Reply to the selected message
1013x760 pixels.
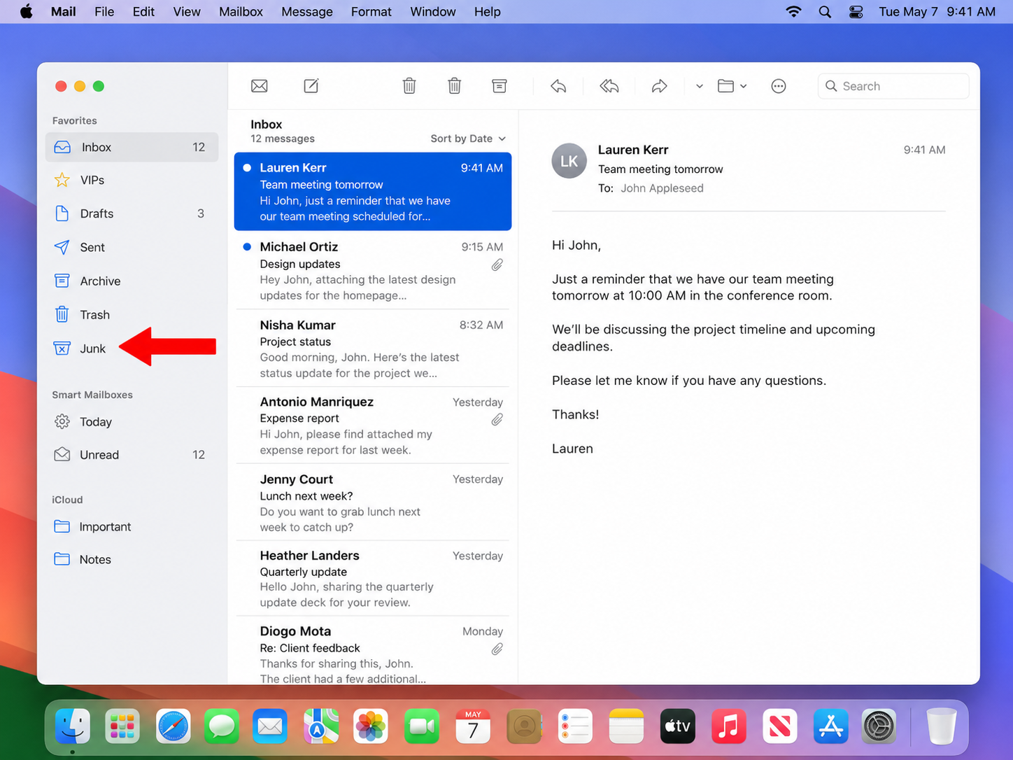coord(558,86)
